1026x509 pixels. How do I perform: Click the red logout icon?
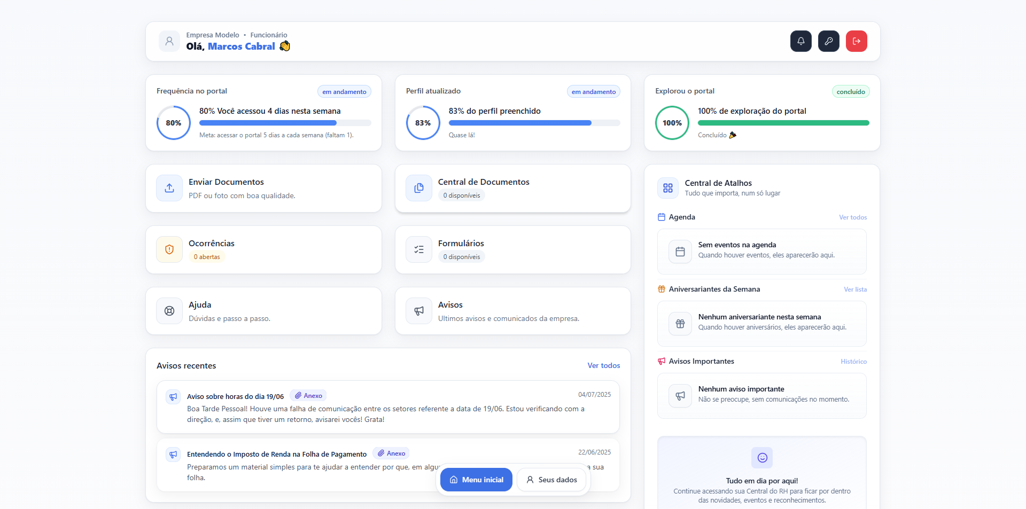click(856, 41)
